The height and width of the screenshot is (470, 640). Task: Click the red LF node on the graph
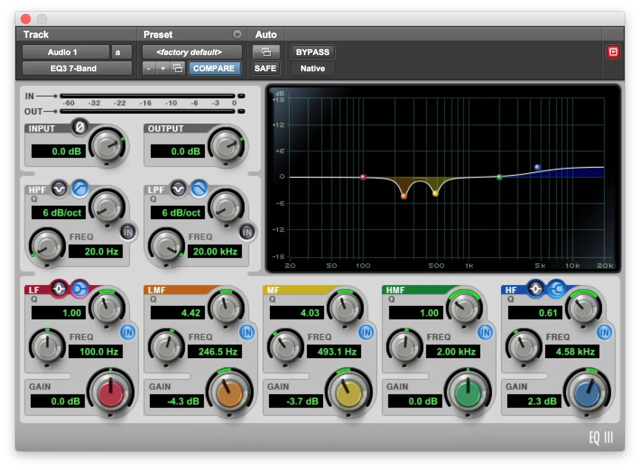click(x=363, y=177)
